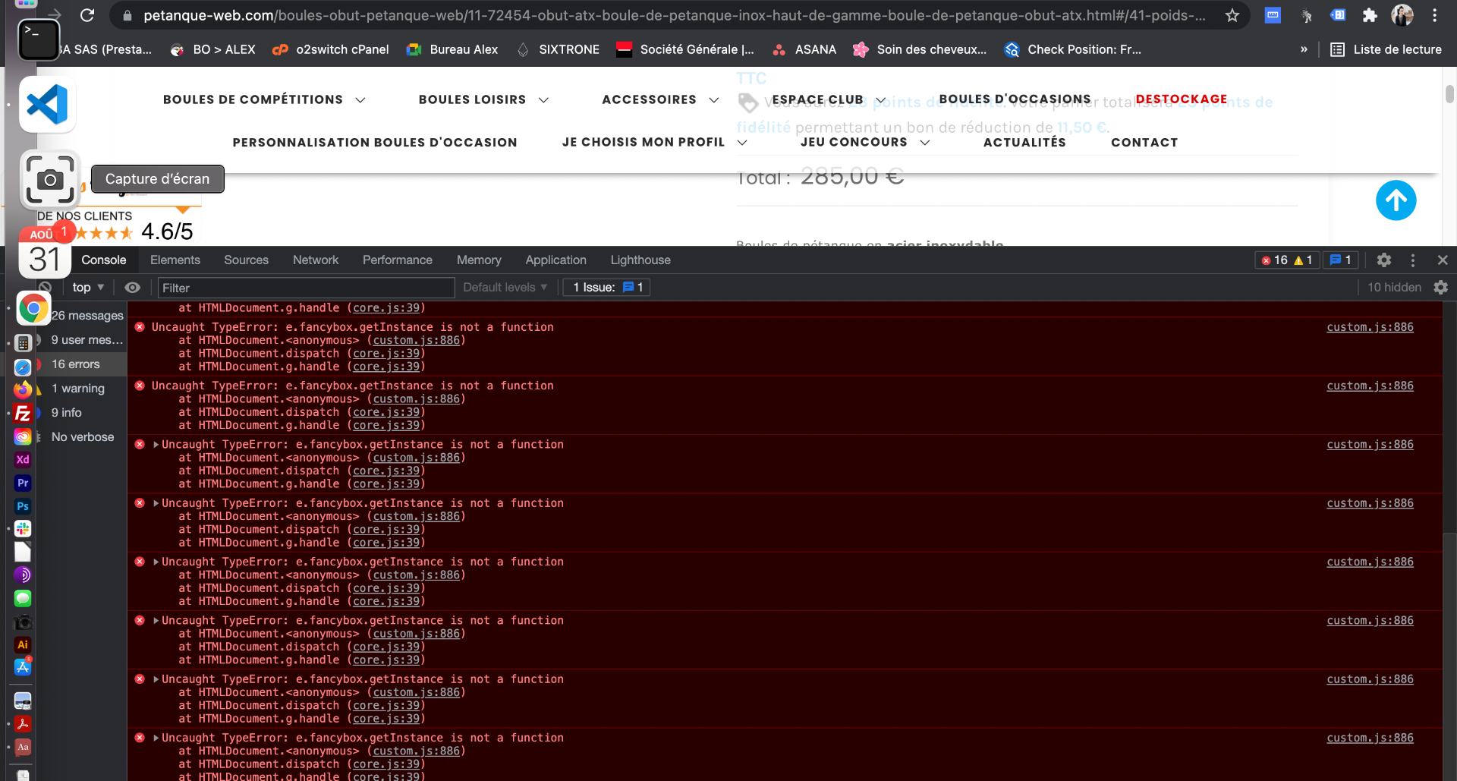Open the Application tab
Viewport: 1457px width, 781px height.
[x=556, y=260]
